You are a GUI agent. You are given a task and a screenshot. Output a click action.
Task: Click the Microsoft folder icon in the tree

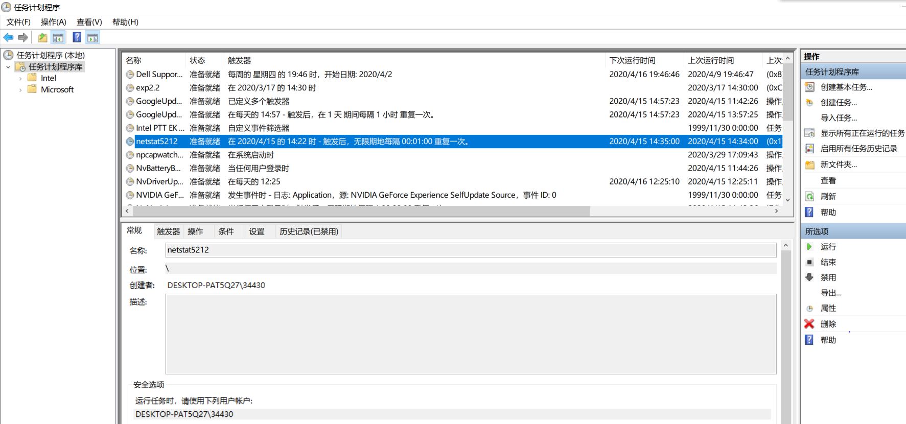(x=32, y=89)
